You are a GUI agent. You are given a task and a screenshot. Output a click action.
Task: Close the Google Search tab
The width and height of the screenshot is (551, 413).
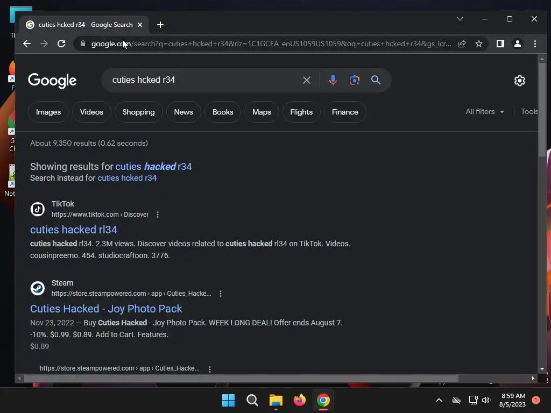[x=140, y=25]
